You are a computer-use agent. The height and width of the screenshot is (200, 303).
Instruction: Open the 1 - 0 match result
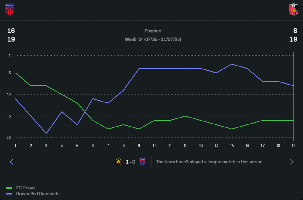coord(130,162)
